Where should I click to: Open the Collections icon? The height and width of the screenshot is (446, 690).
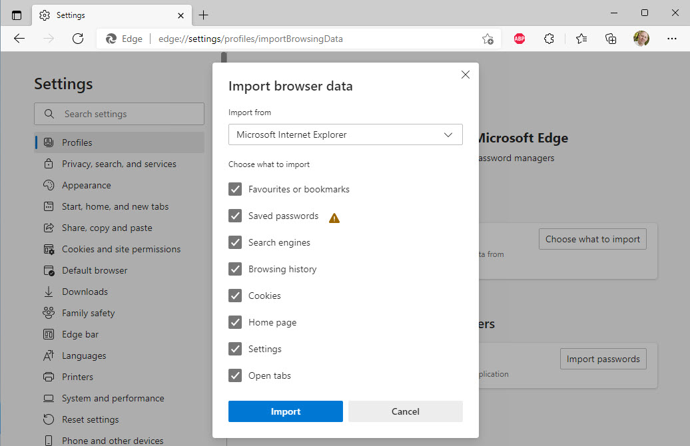coord(611,39)
